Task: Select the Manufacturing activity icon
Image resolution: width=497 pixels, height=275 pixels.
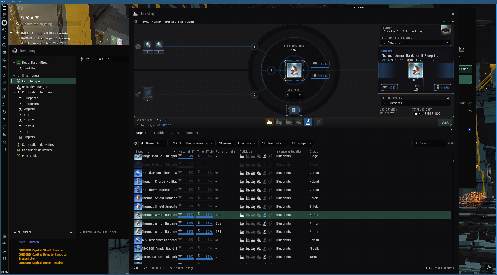Action: (269, 122)
